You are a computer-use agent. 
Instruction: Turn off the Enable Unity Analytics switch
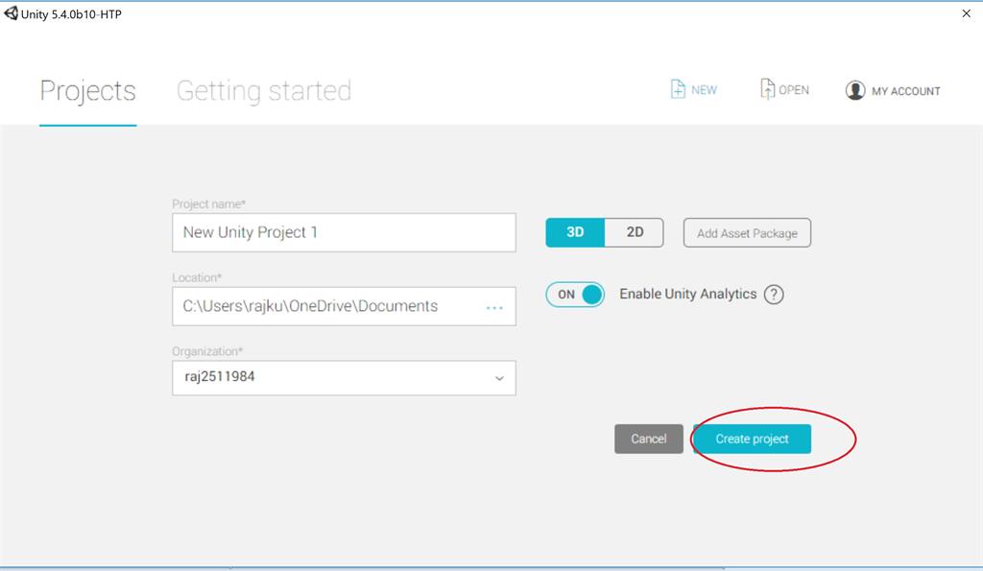point(575,295)
